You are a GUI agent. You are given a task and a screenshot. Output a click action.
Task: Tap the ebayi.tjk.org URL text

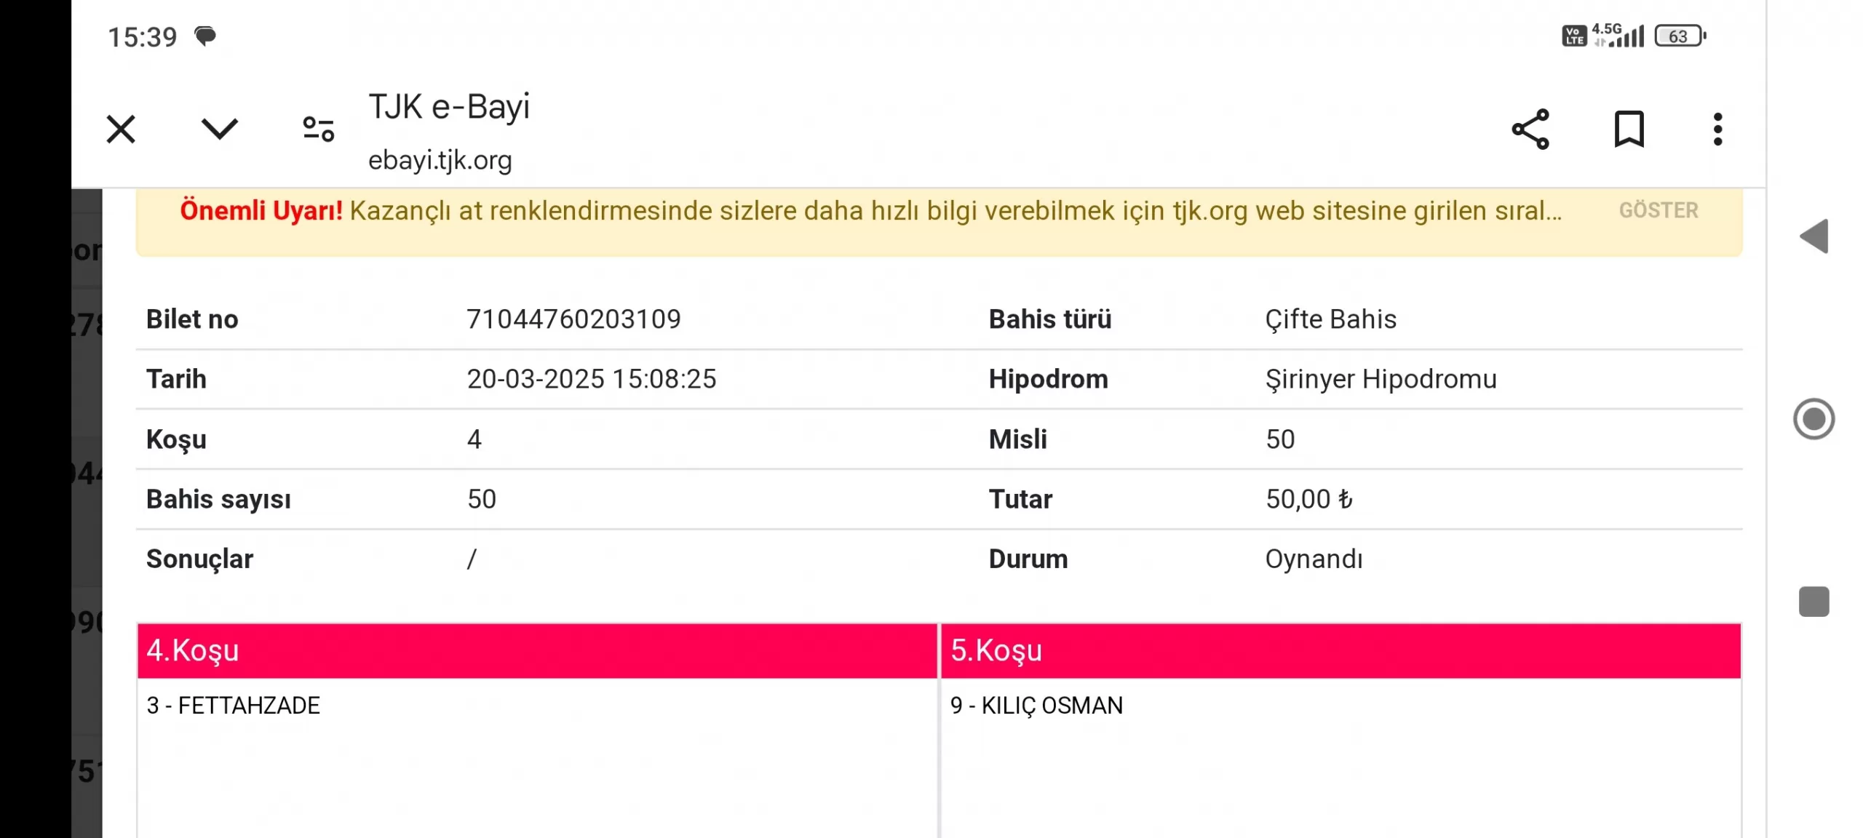click(x=440, y=160)
